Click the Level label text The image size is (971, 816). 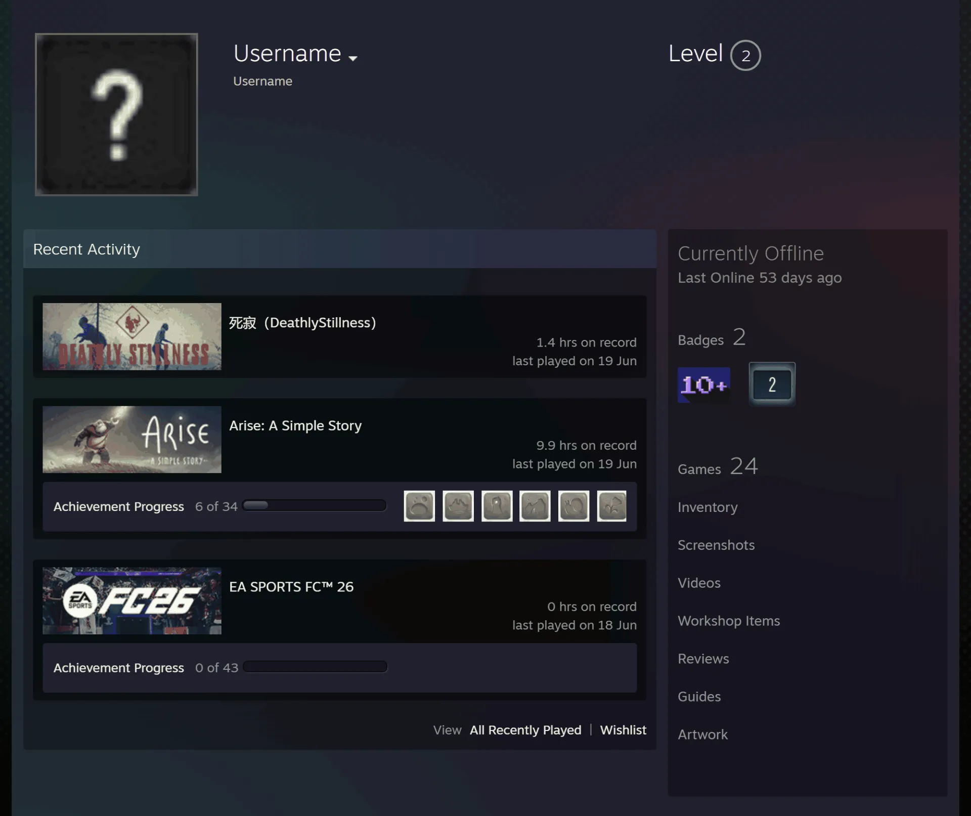[695, 54]
